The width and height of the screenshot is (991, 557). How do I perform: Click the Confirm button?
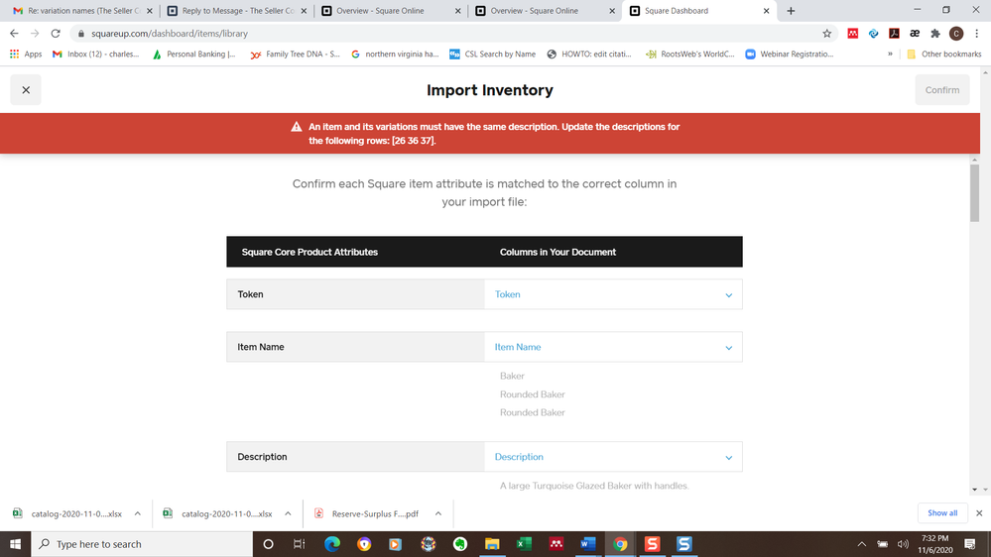pyautogui.click(x=941, y=90)
